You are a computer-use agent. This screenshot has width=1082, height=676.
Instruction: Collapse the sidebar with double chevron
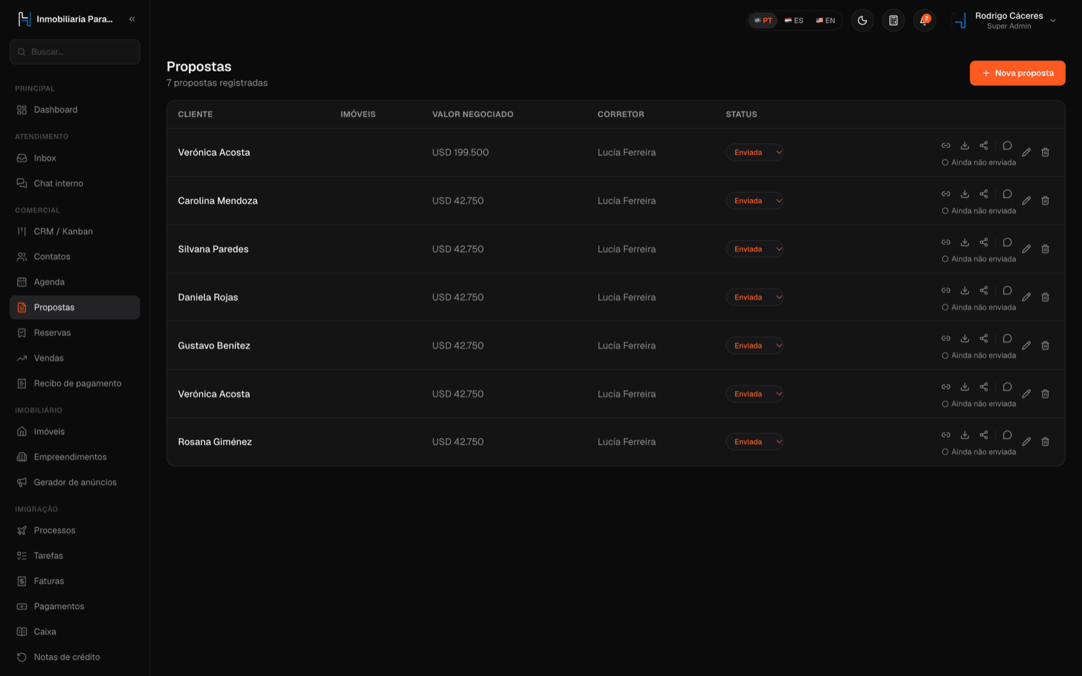(x=132, y=19)
